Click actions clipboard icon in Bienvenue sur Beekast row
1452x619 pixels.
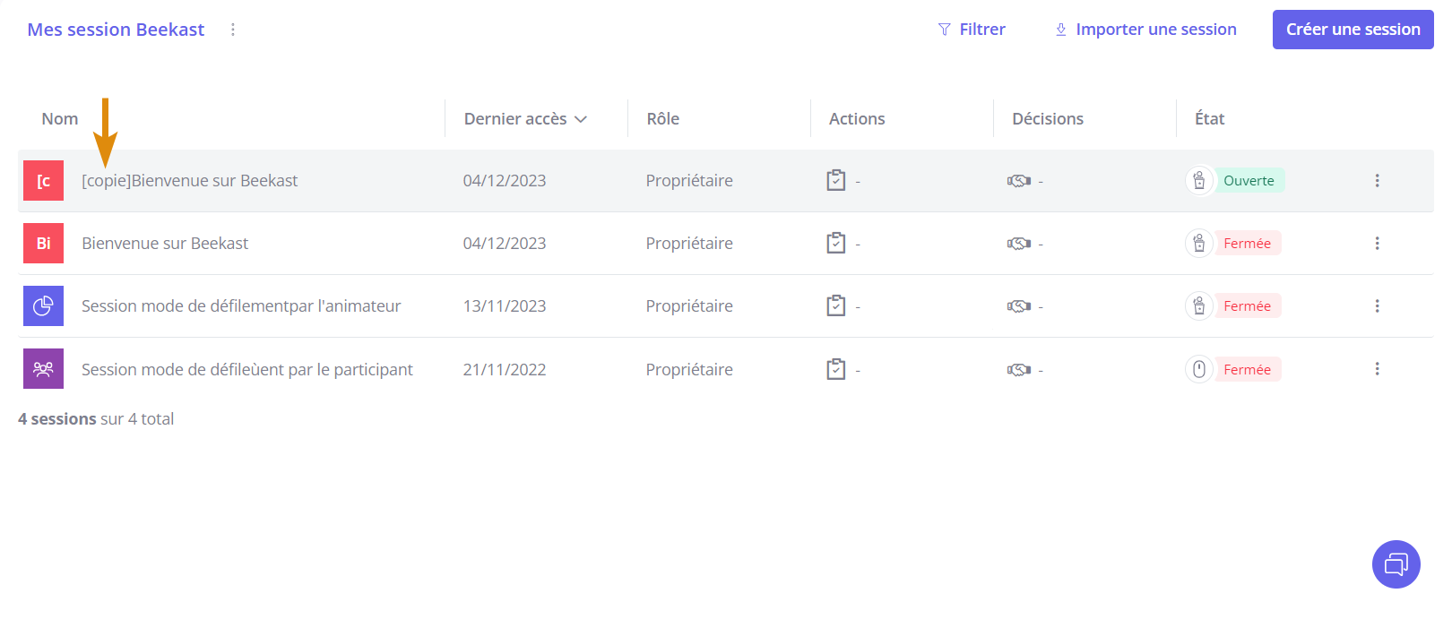click(835, 243)
